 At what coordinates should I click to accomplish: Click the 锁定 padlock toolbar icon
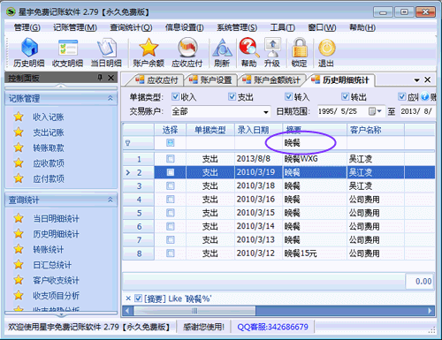[299, 52]
